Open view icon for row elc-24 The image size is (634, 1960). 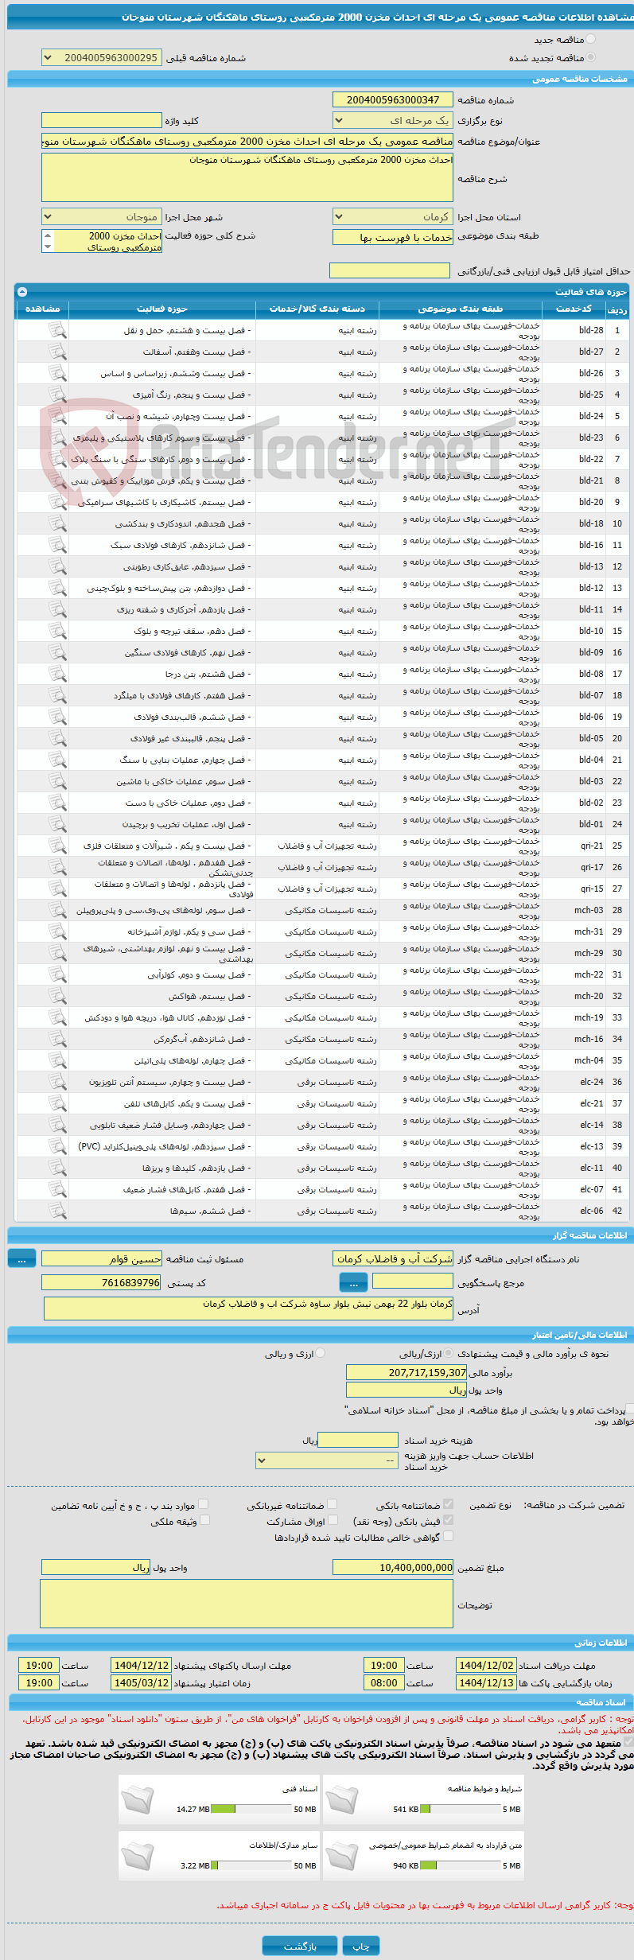[57, 1082]
